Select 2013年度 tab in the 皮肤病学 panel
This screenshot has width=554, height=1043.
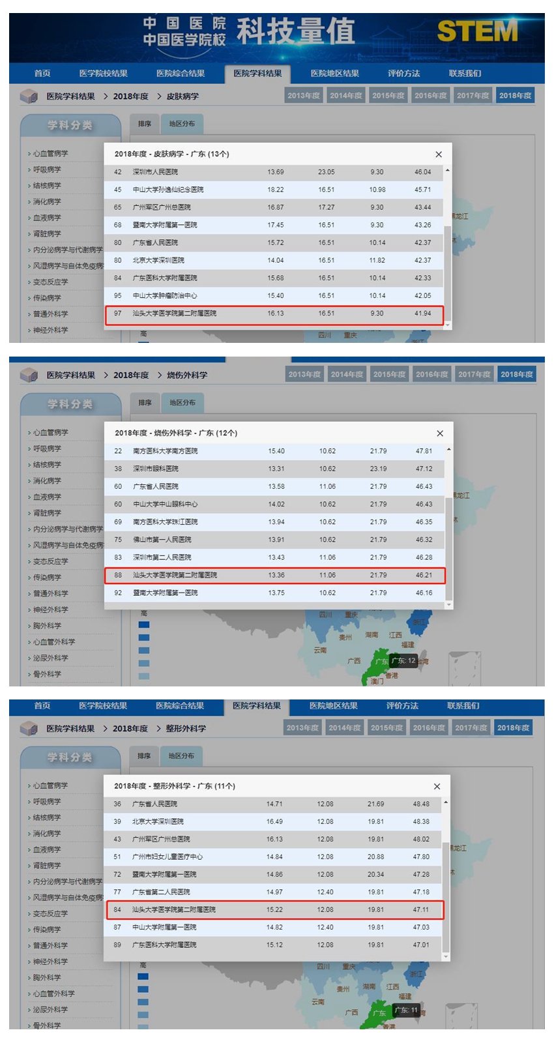(x=304, y=95)
